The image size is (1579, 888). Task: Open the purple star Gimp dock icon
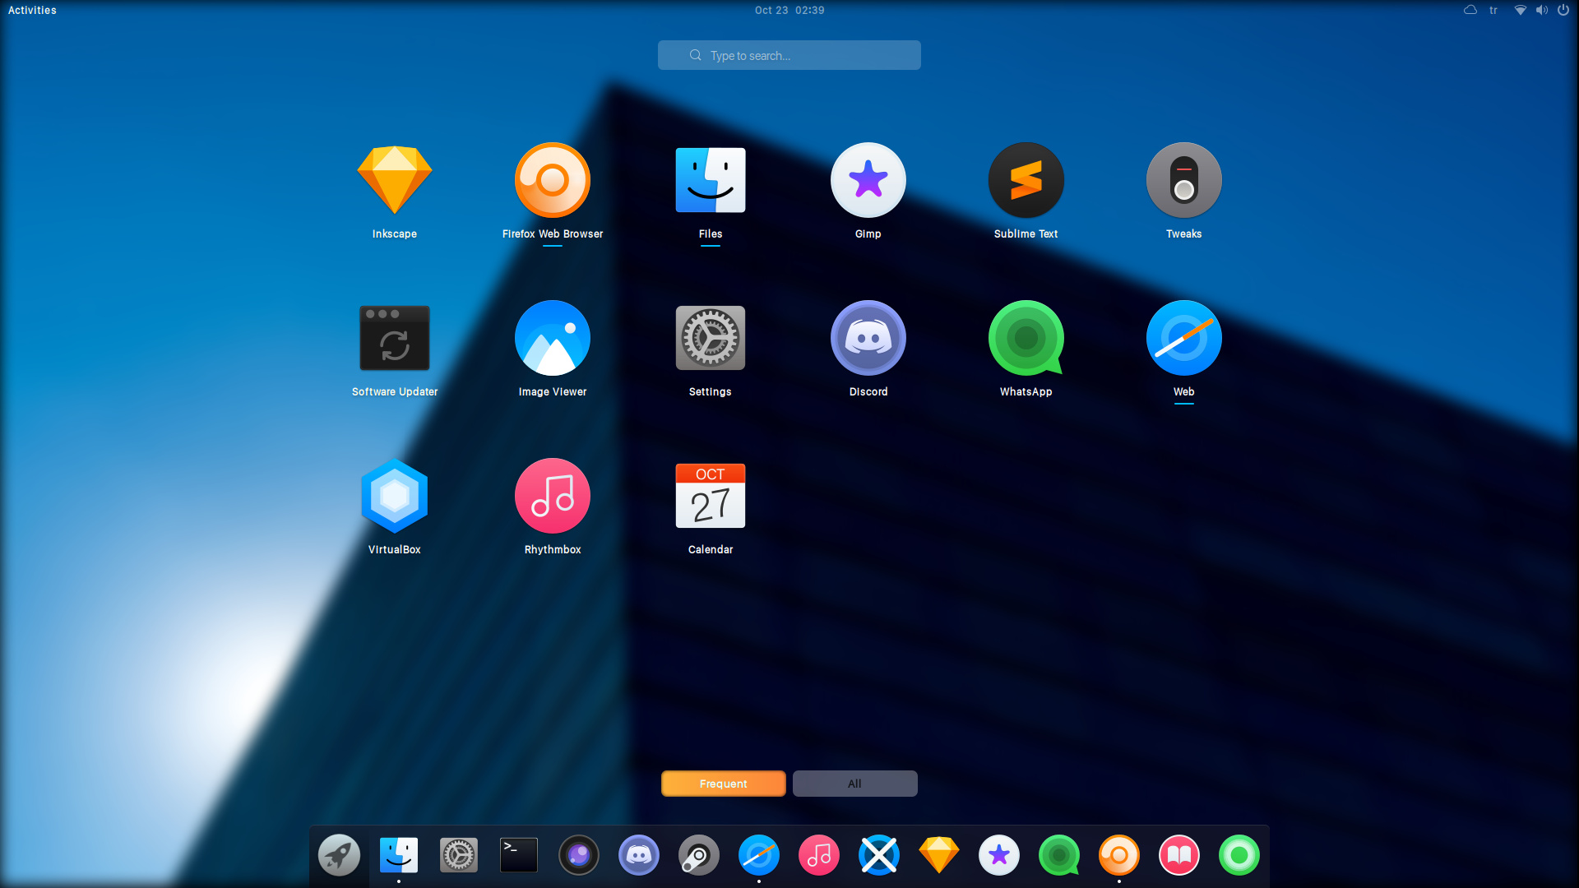[999, 855]
